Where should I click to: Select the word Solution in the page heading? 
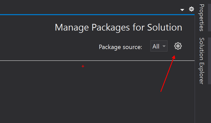pyautogui.click(x=165, y=27)
